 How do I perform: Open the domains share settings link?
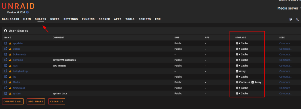[18, 60]
